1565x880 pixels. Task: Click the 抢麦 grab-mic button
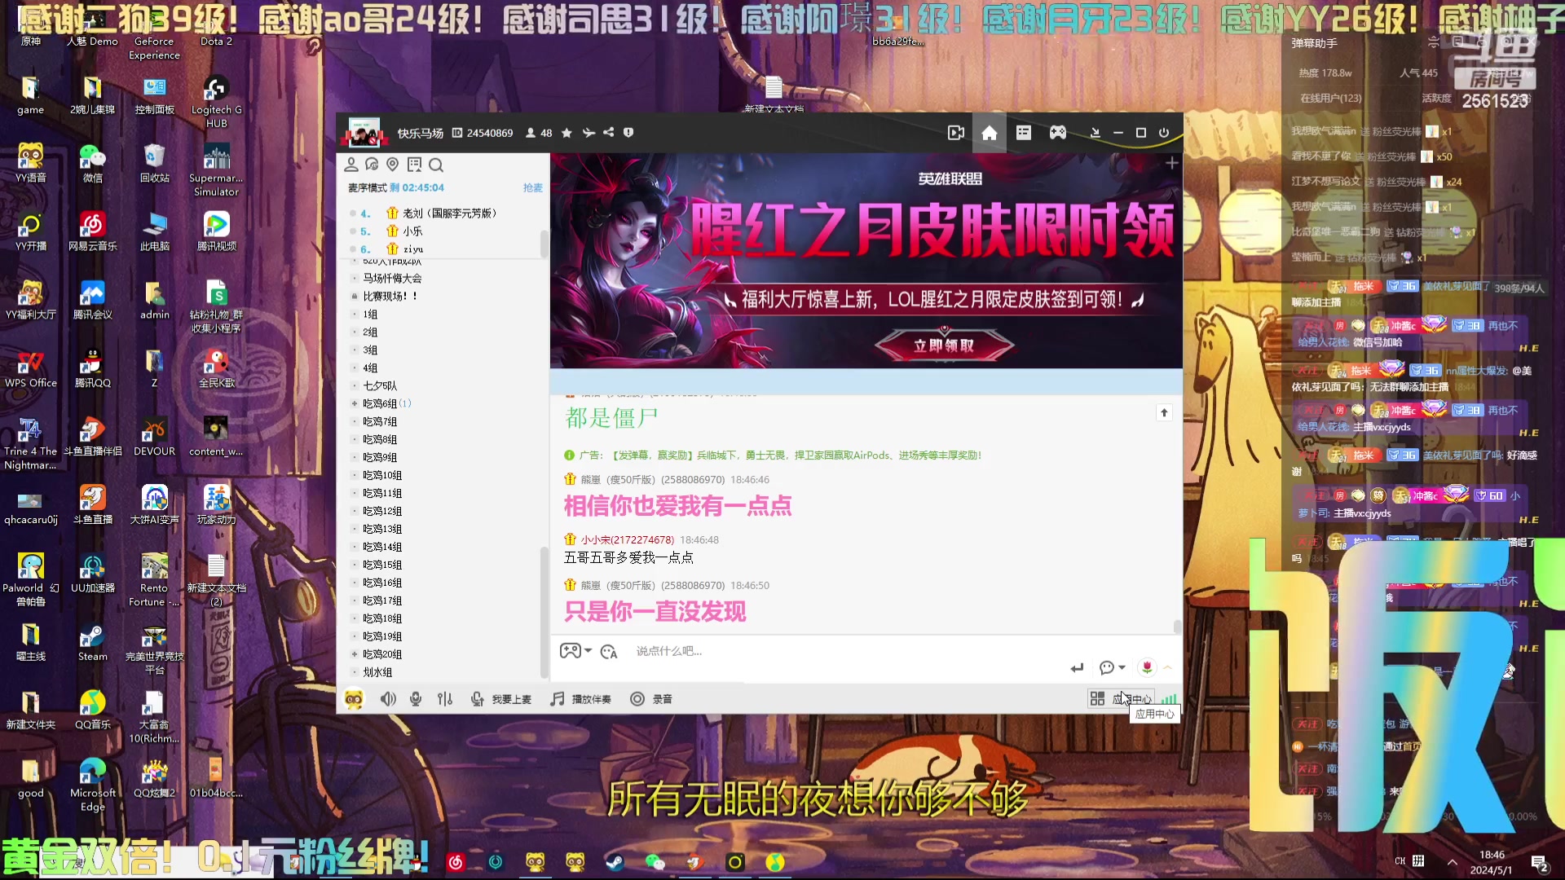[533, 187]
